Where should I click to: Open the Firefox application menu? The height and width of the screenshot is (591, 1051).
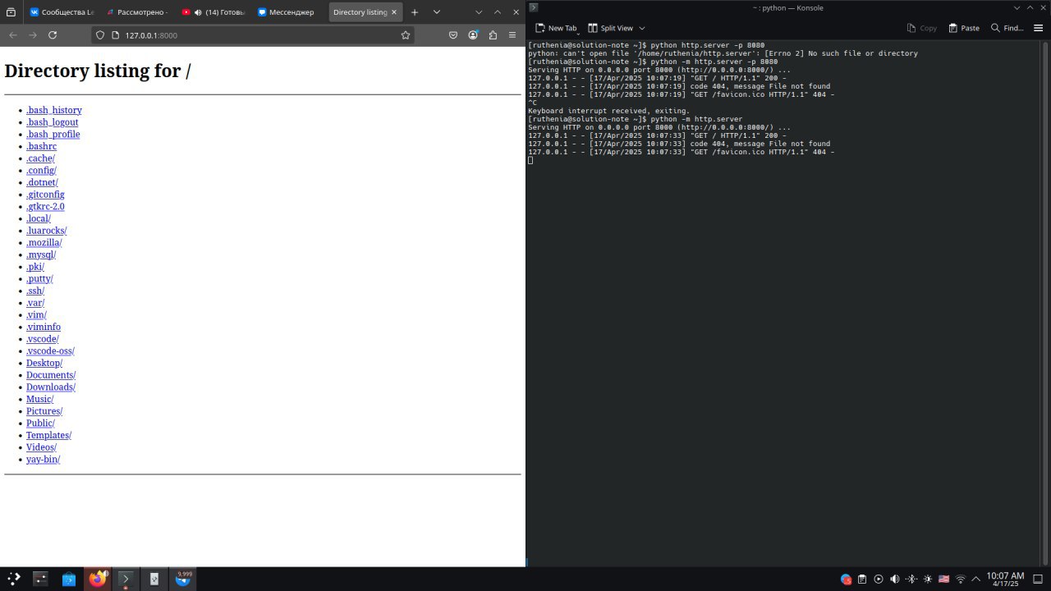[512, 35]
